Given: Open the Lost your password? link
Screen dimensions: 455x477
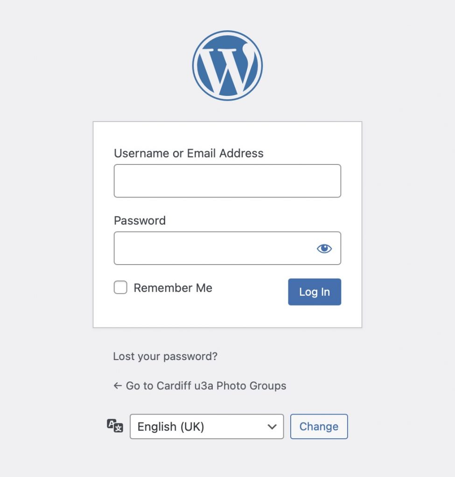Looking at the screenshot, I should 165,356.
